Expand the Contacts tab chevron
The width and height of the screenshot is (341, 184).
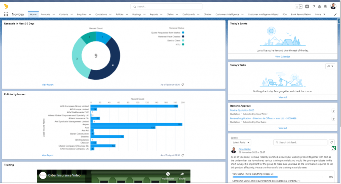(x=72, y=15)
